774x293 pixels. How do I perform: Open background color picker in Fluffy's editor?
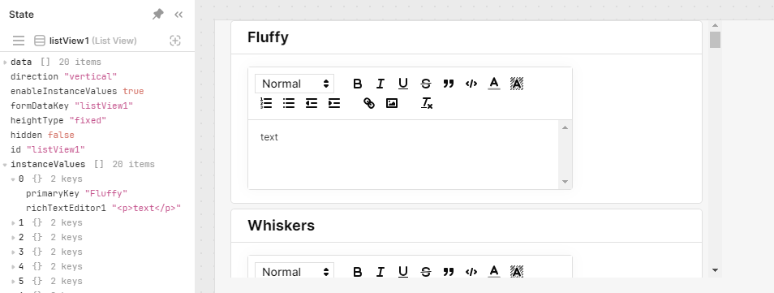click(x=516, y=84)
